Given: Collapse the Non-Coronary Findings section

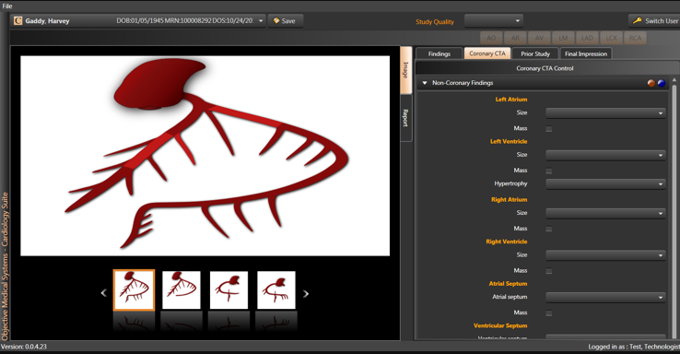Looking at the screenshot, I should [x=425, y=83].
